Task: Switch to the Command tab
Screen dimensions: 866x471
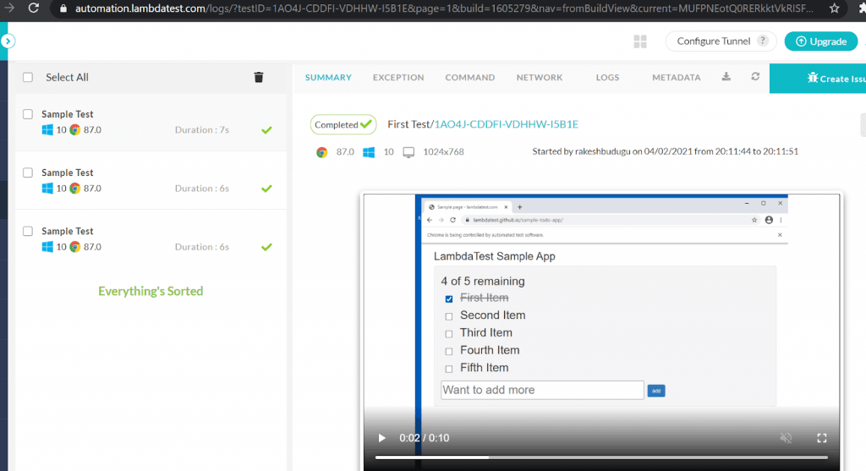Action: click(x=470, y=77)
